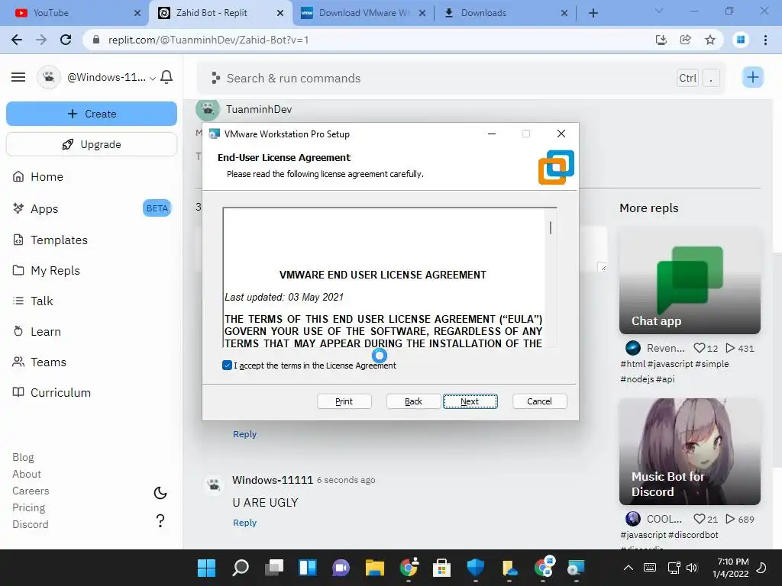
Task: Open the clock and date 7:10 PM
Action: [x=731, y=568]
